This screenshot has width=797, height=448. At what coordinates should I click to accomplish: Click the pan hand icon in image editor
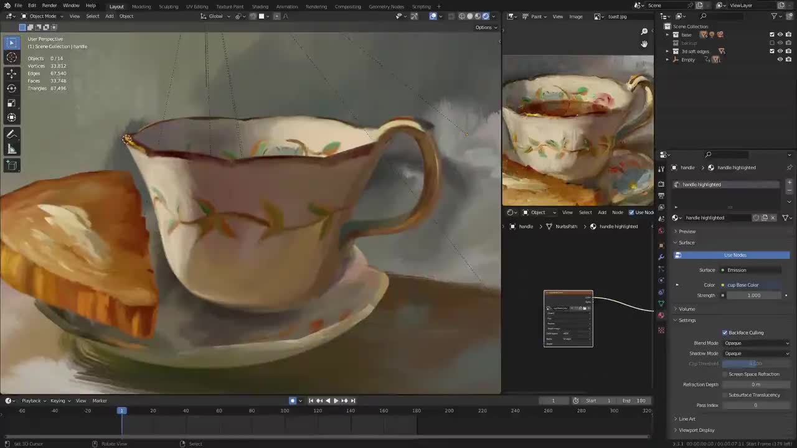click(644, 44)
